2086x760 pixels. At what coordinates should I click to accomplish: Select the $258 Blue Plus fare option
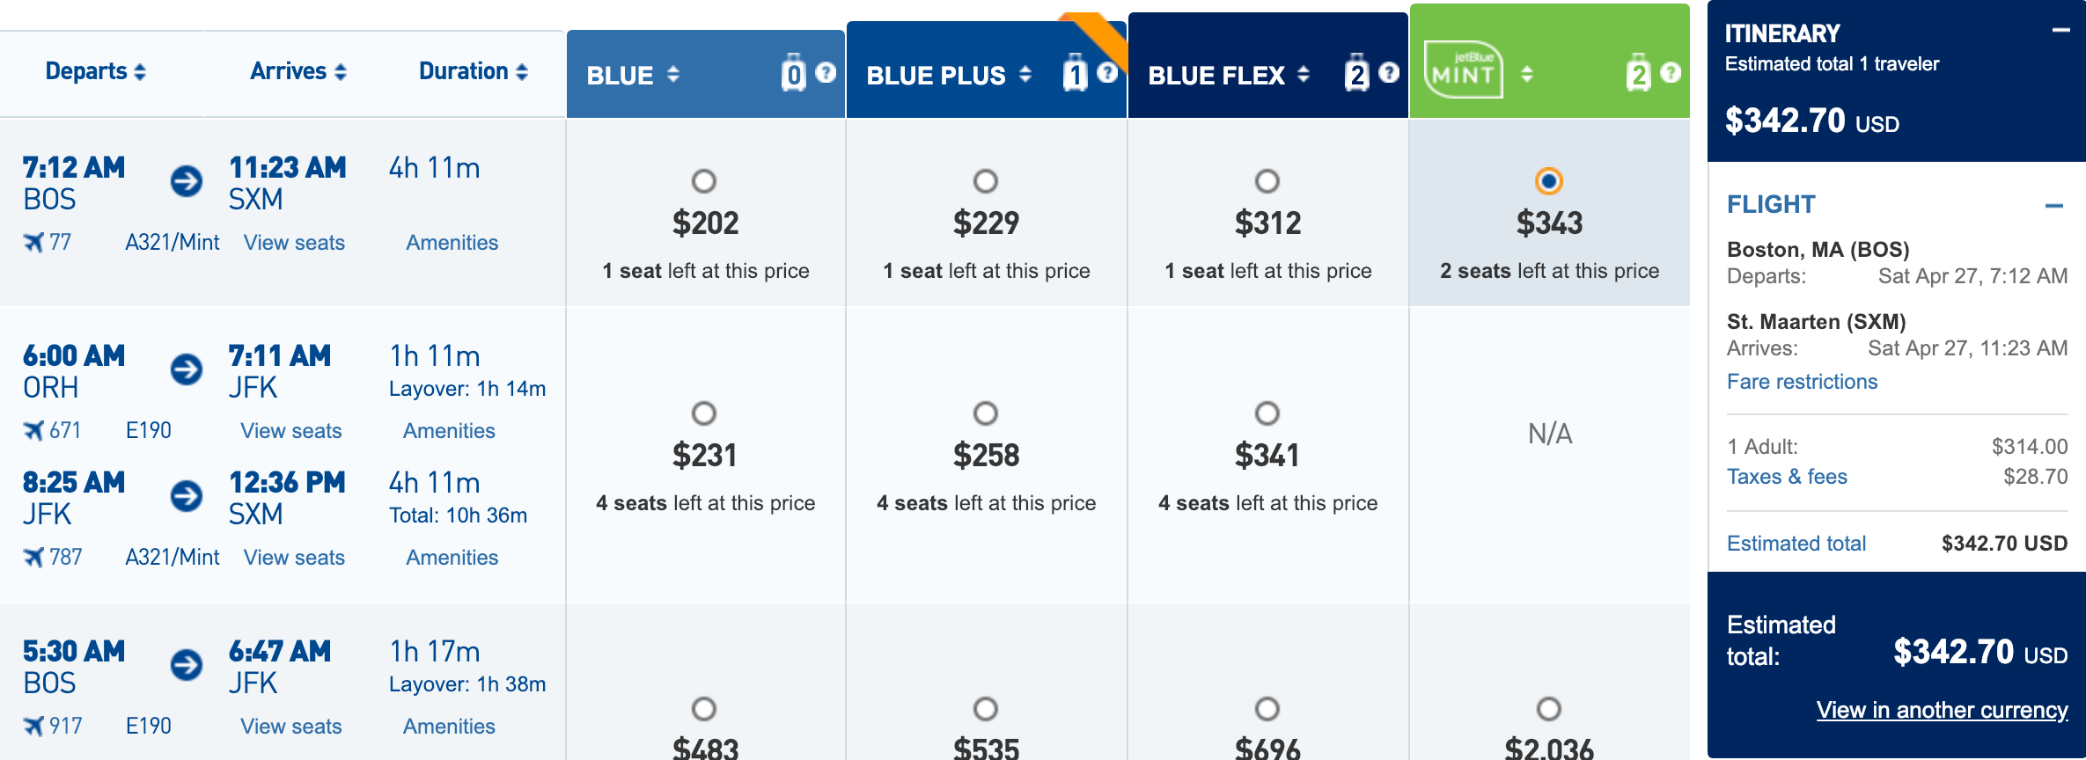click(x=986, y=413)
